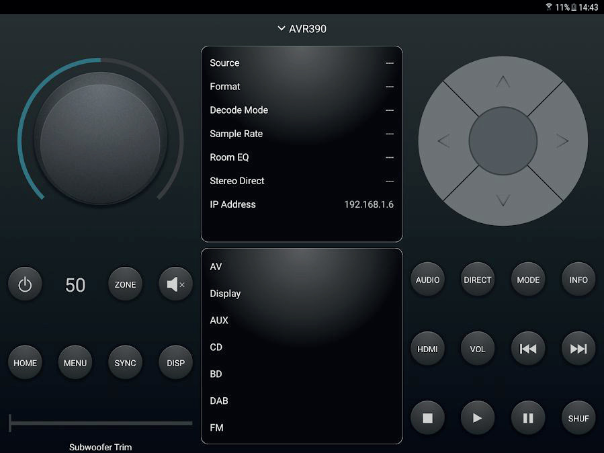604x453 pixels.
Task: Select the CD input source
Action: pyautogui.click(x=302, y=347)
